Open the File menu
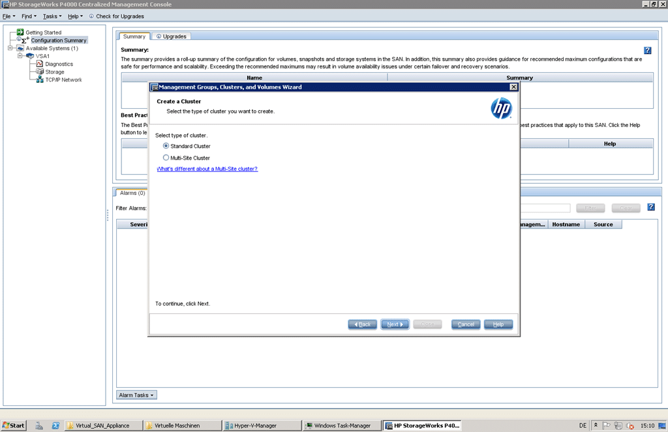This screenshot has height=432, width=668. click(8, 16)
